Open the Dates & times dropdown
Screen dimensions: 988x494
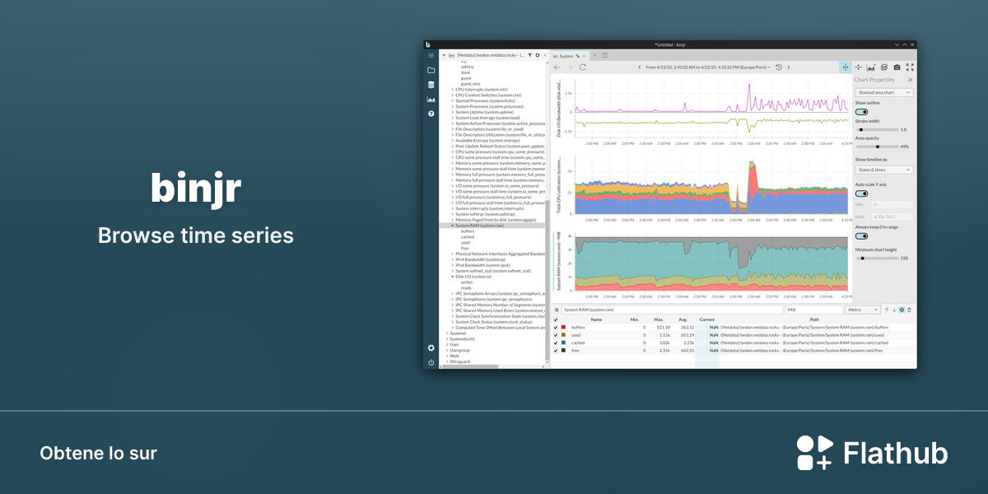(x=884, y=170)
